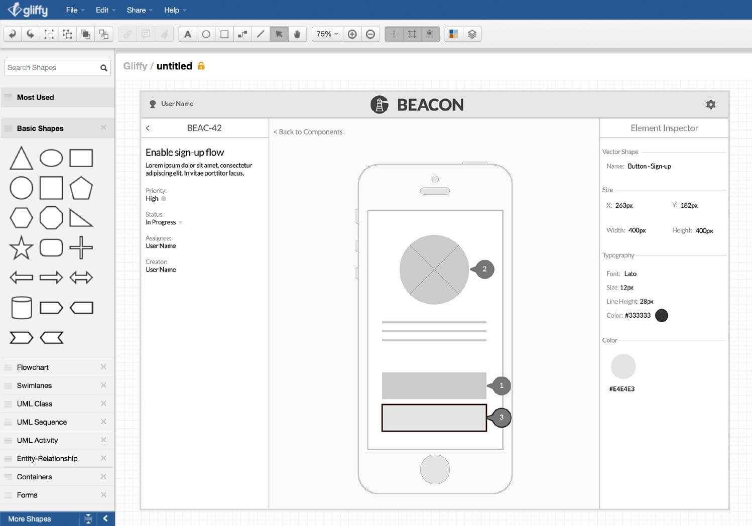Click the Back to Components link
Image resolution: width=752 pixels, height=526 pixels.
308,131
